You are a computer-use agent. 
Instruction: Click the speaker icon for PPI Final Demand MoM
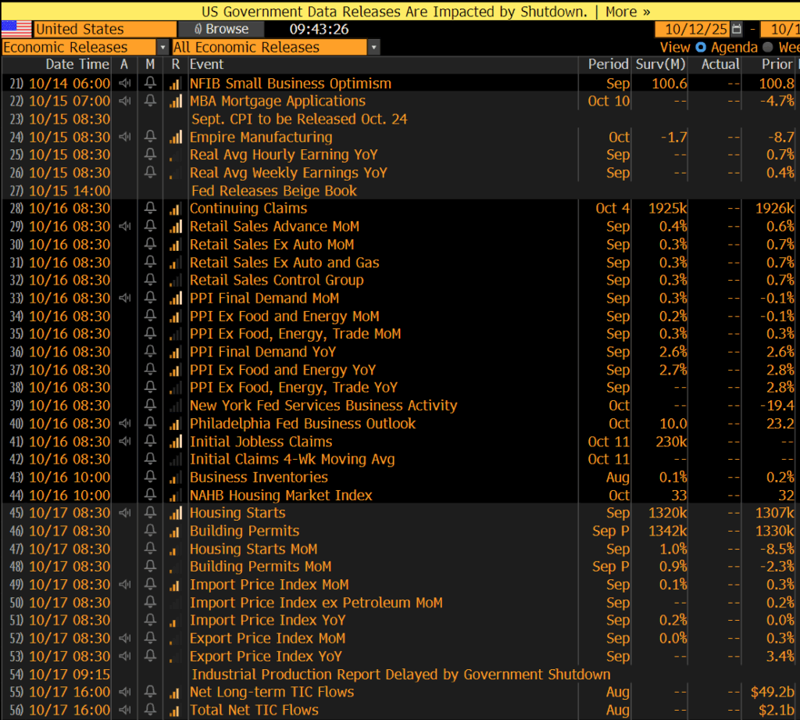point(124,299)
